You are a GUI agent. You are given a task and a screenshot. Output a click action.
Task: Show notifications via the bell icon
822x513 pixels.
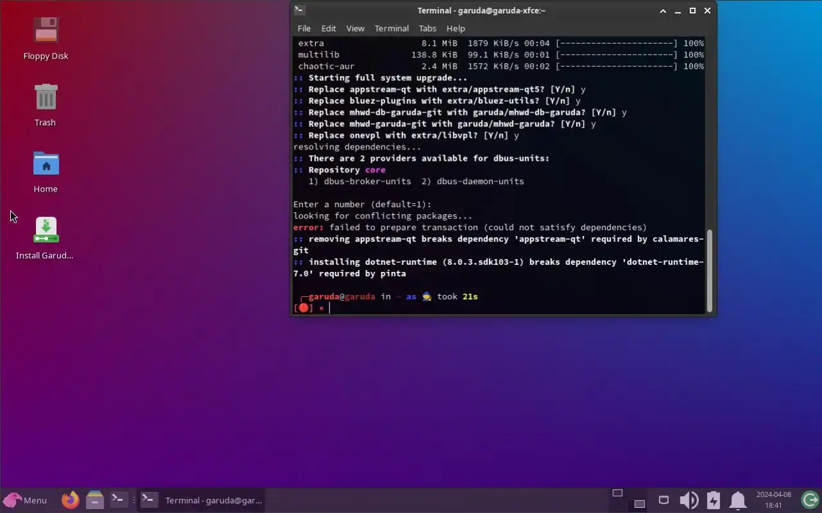738,500
